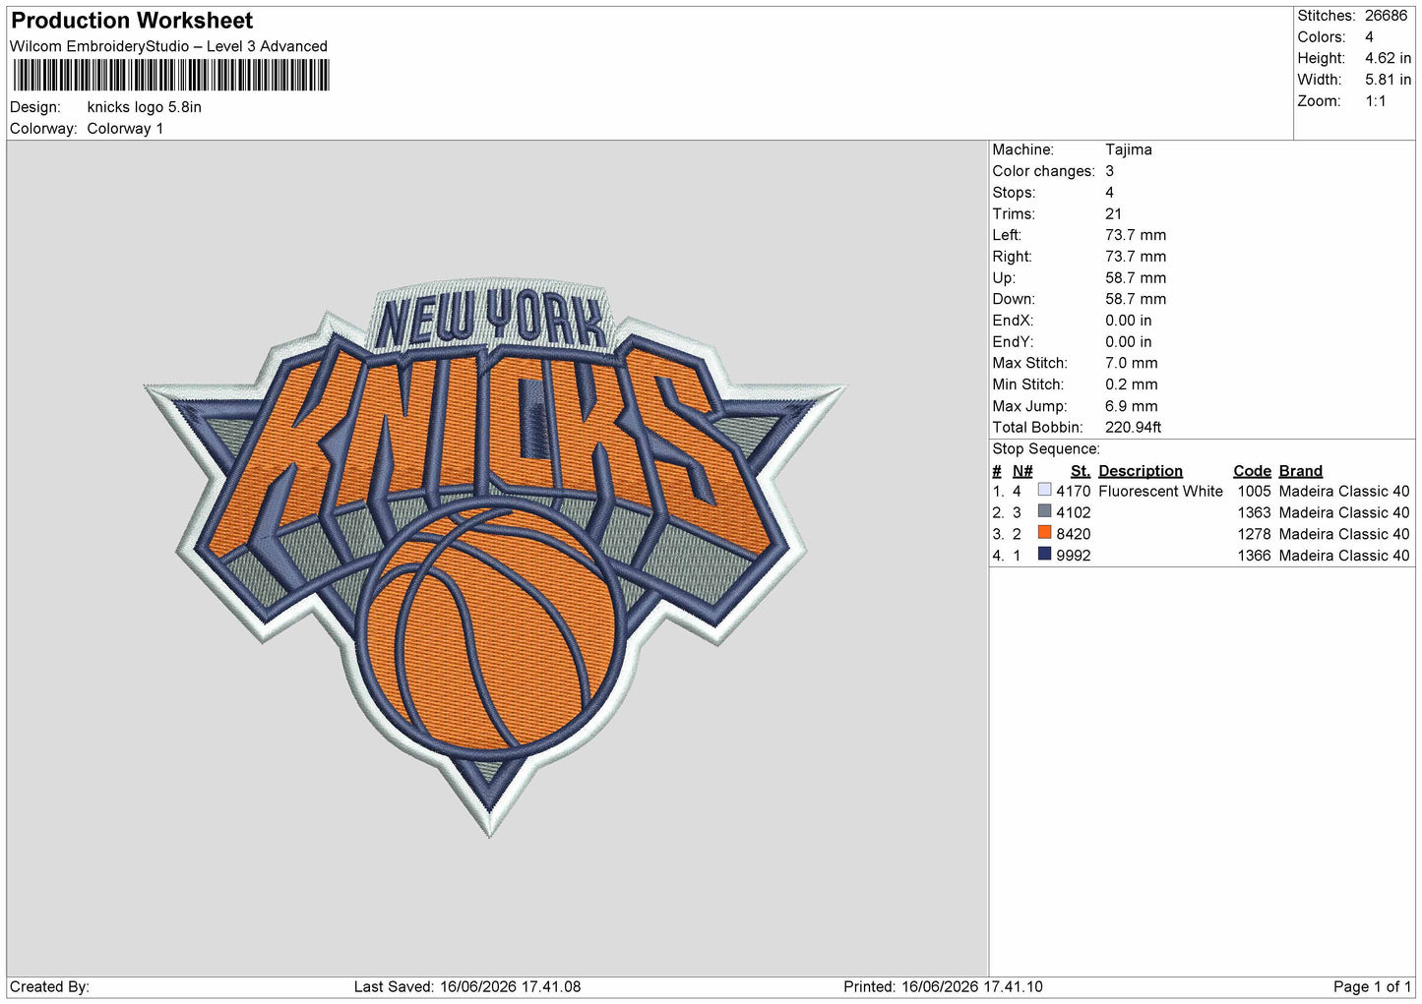Click the Zoom value 1:1
The width and height of the screenshot is (1422, 1004).
coord(1375,101)
